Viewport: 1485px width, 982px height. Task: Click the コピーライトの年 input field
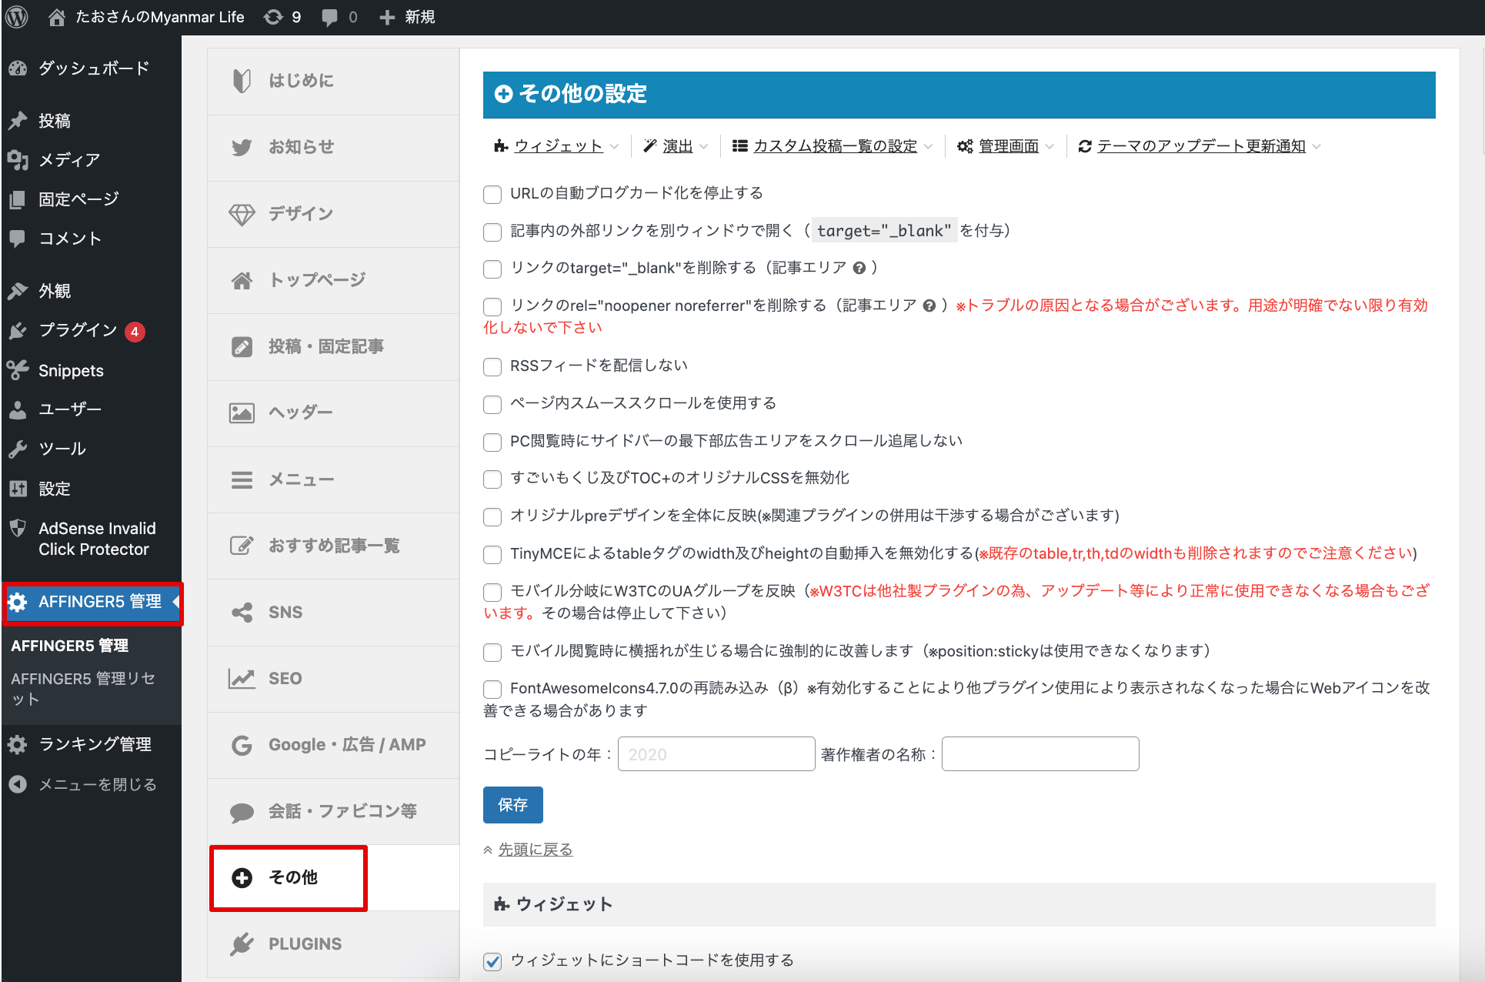(x=715, y=753)
